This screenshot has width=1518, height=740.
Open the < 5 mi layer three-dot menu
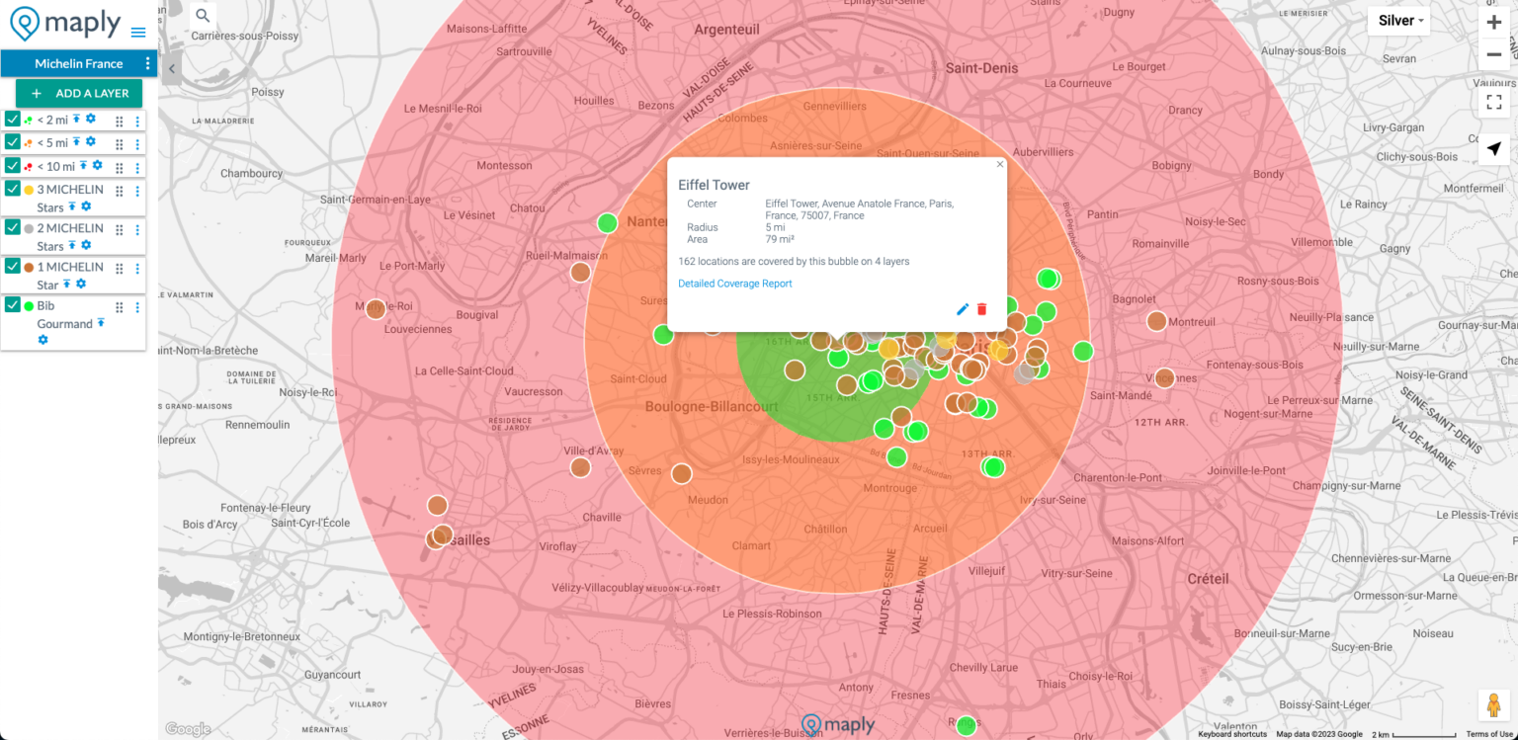[x=137, y=142]
